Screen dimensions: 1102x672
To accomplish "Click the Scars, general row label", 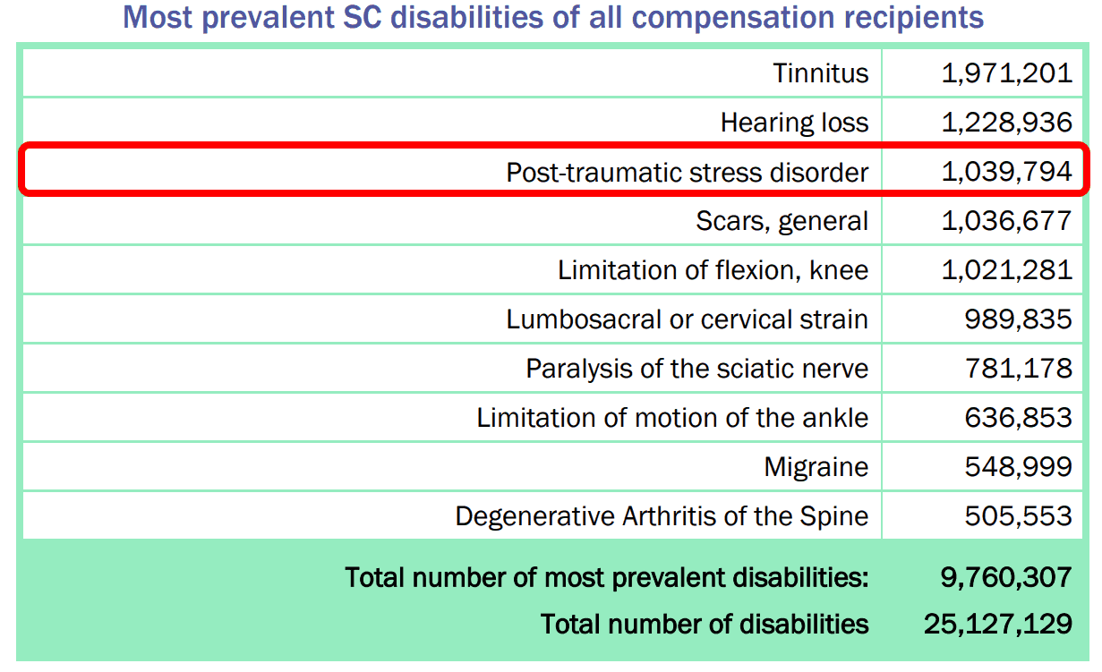I will (782, 221).
